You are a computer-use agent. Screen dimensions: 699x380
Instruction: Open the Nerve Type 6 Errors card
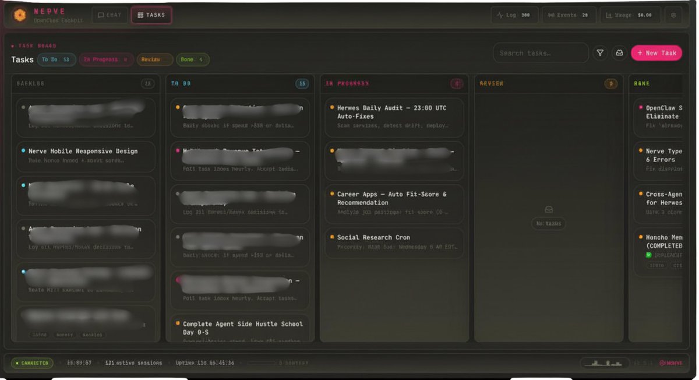click(x=658, y=160)
